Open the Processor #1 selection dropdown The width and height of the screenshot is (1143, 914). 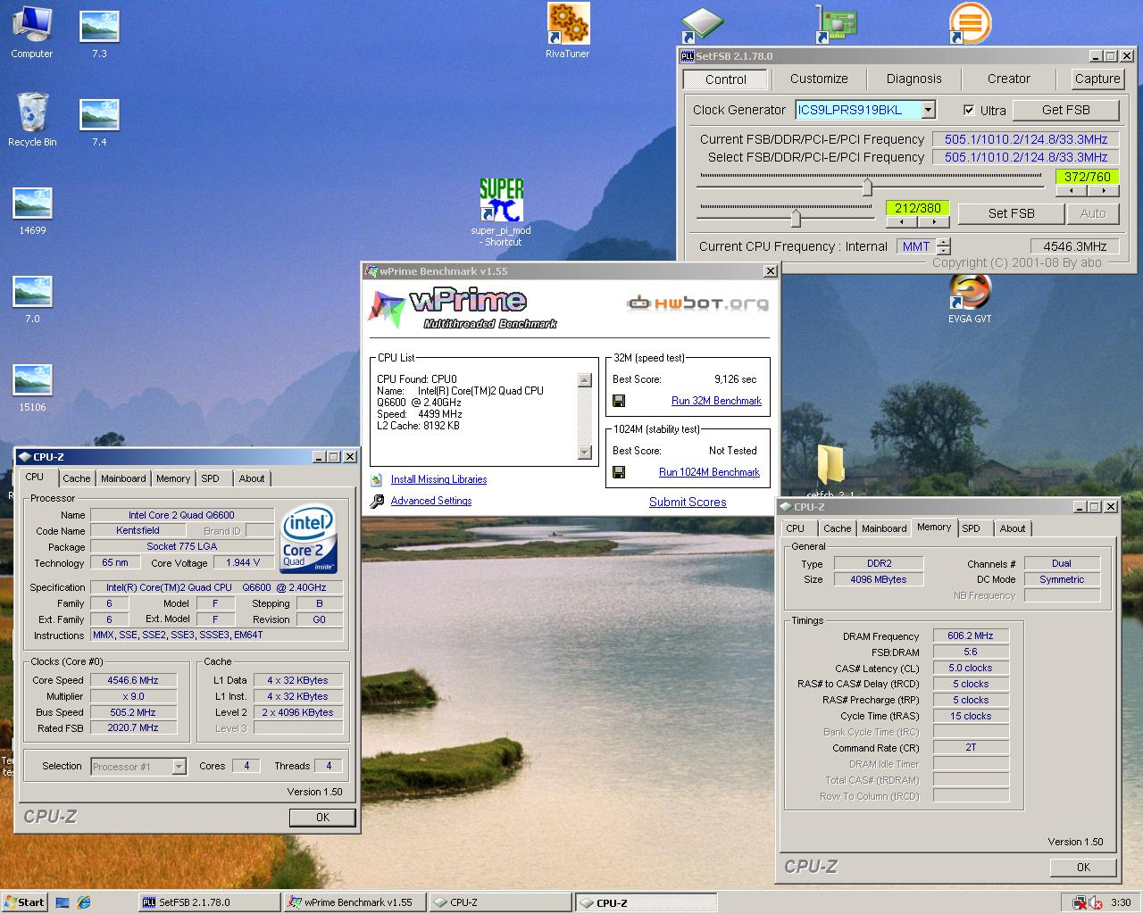179,767
